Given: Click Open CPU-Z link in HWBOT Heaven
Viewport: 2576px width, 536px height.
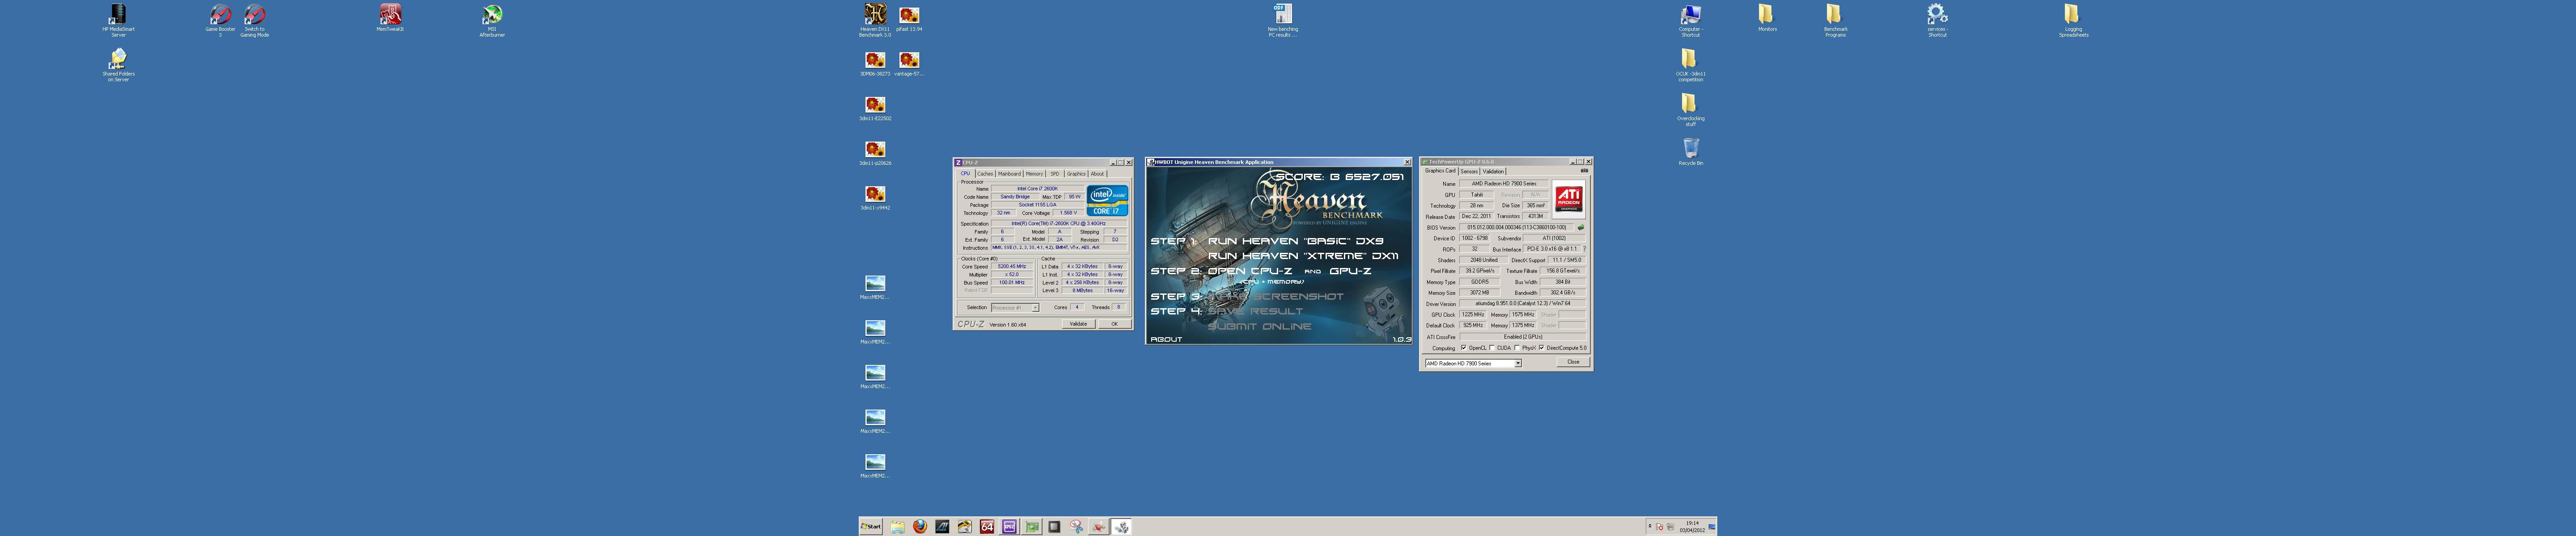Looking at the screenshot, I should [x=1250, y=271].
